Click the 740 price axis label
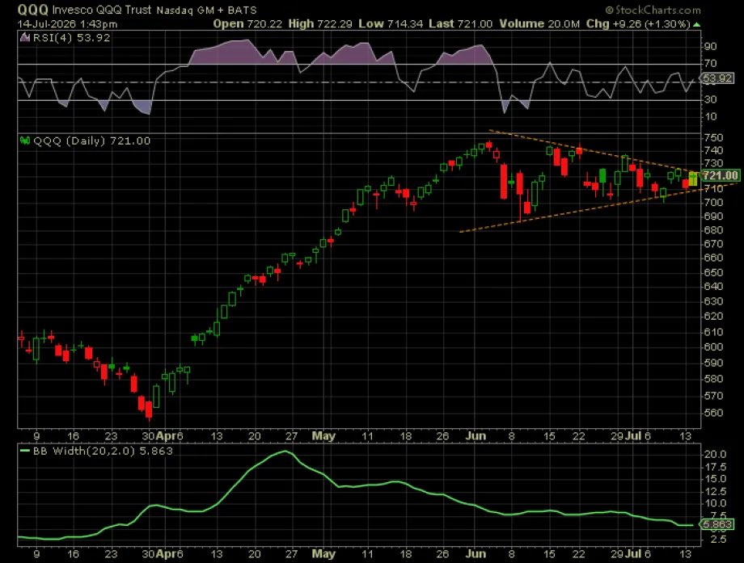 (713, 151)
